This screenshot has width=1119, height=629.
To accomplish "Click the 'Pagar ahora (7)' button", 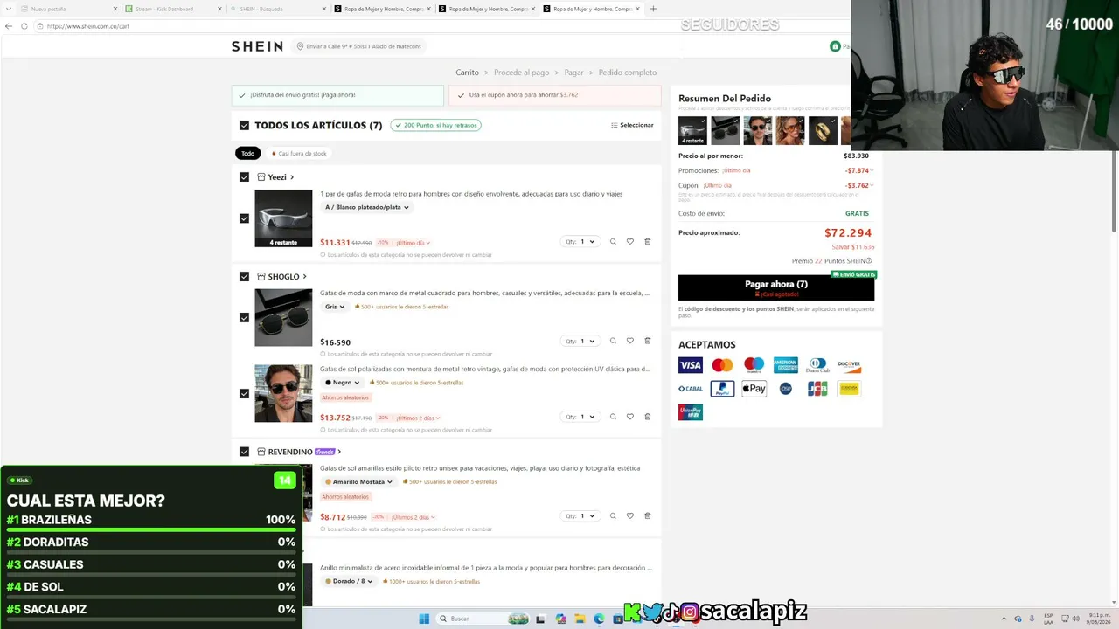I will [776, 287].
